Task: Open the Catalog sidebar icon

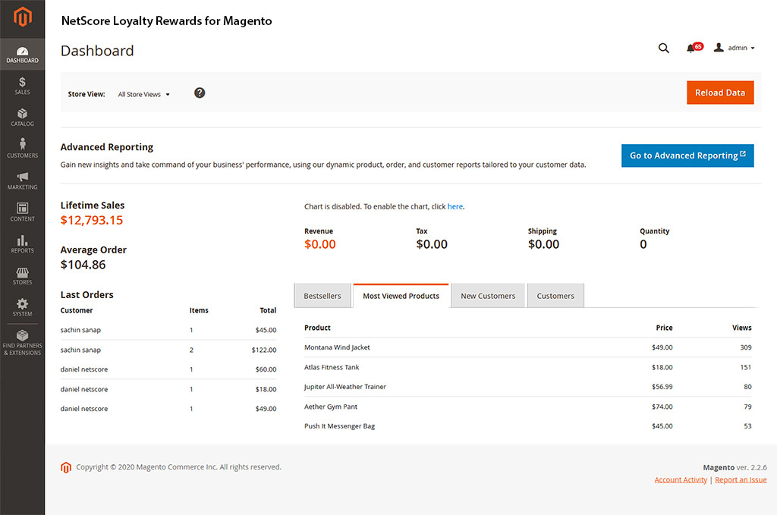Action: [22, 117]
